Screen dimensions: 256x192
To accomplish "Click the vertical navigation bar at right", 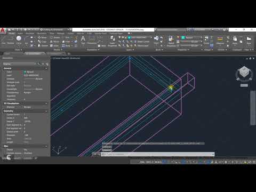I will point(253,108).
